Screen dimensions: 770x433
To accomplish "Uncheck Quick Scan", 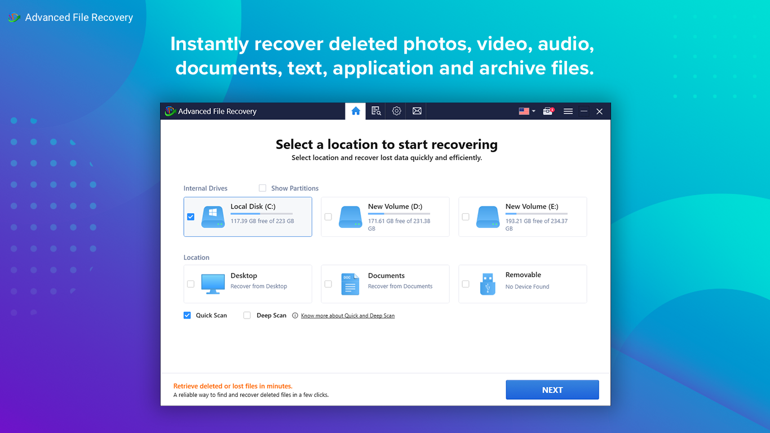I will 187,315.
